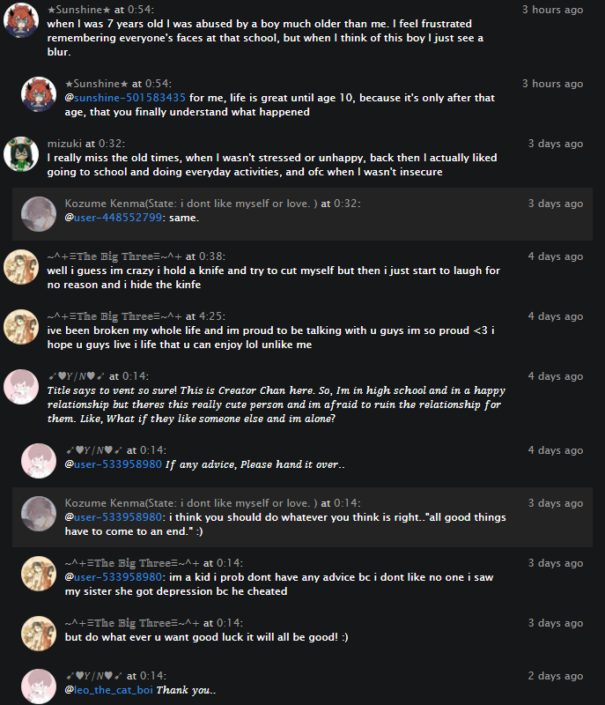Click The Big Three's avatar on the 4:25 comment
The width and height of the screenshot is (605, 705).
pos(21,325)
